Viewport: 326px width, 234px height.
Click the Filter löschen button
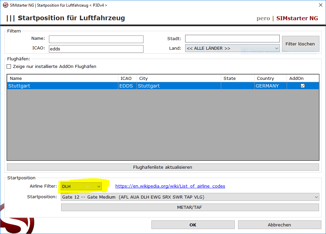(300, 44)
